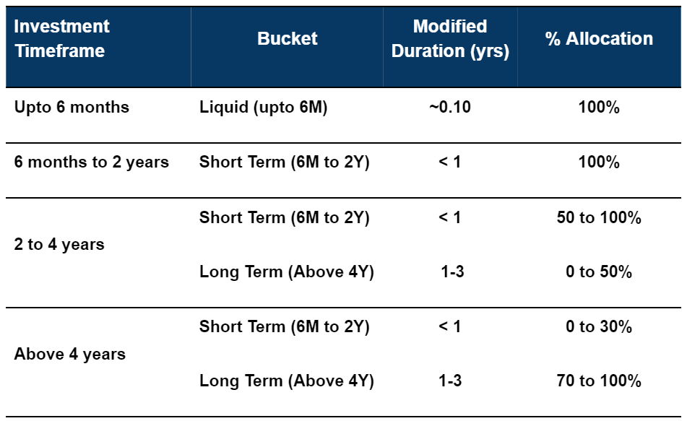The image size is (687, 421).
Task: Select the Upto 6 months cell
Action: tap(72, 108)
